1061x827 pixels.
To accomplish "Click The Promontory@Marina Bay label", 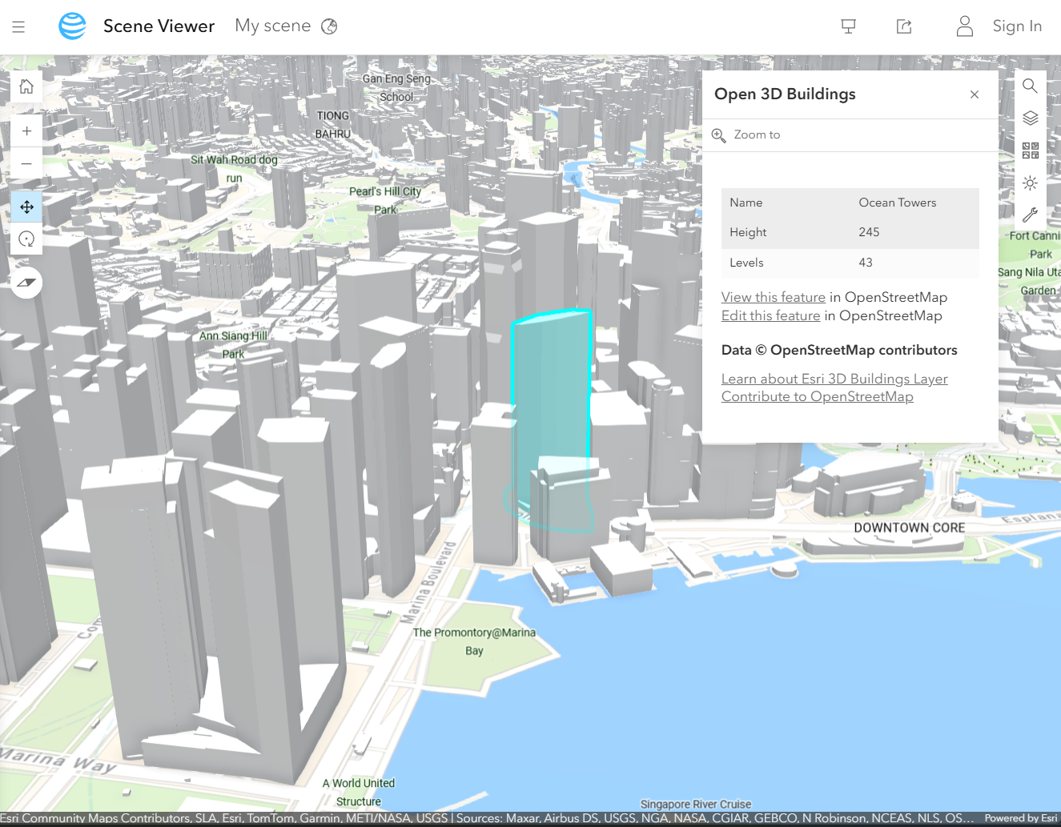I will pyautogui.click(x=474, y=642).
